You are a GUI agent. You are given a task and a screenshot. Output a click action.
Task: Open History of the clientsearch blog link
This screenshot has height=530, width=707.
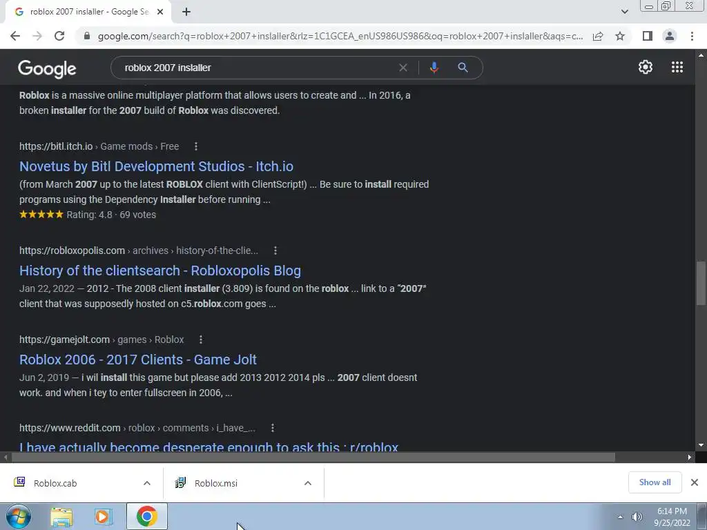(160, 271)
